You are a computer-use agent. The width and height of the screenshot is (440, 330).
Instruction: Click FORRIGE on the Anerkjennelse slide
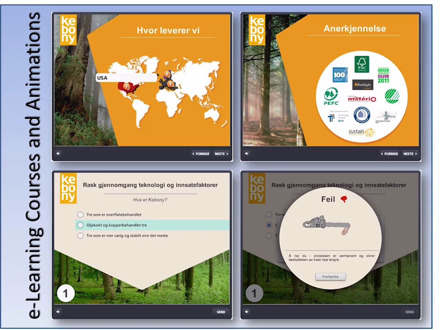pos(389,154)
